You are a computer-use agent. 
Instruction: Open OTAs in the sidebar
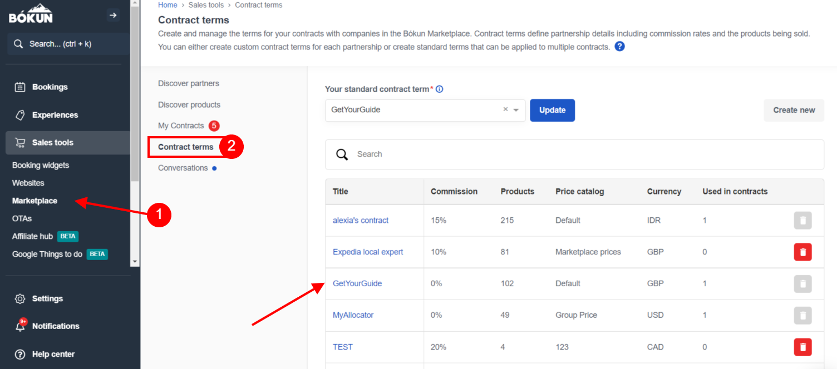[22, 218]
